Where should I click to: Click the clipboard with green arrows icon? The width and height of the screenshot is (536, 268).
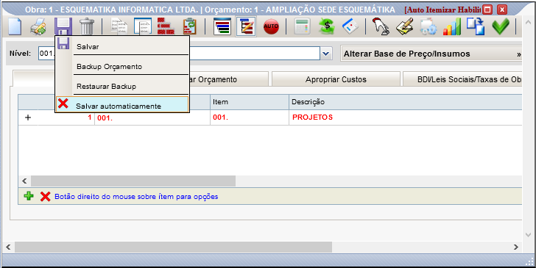(x=190, y=26)
